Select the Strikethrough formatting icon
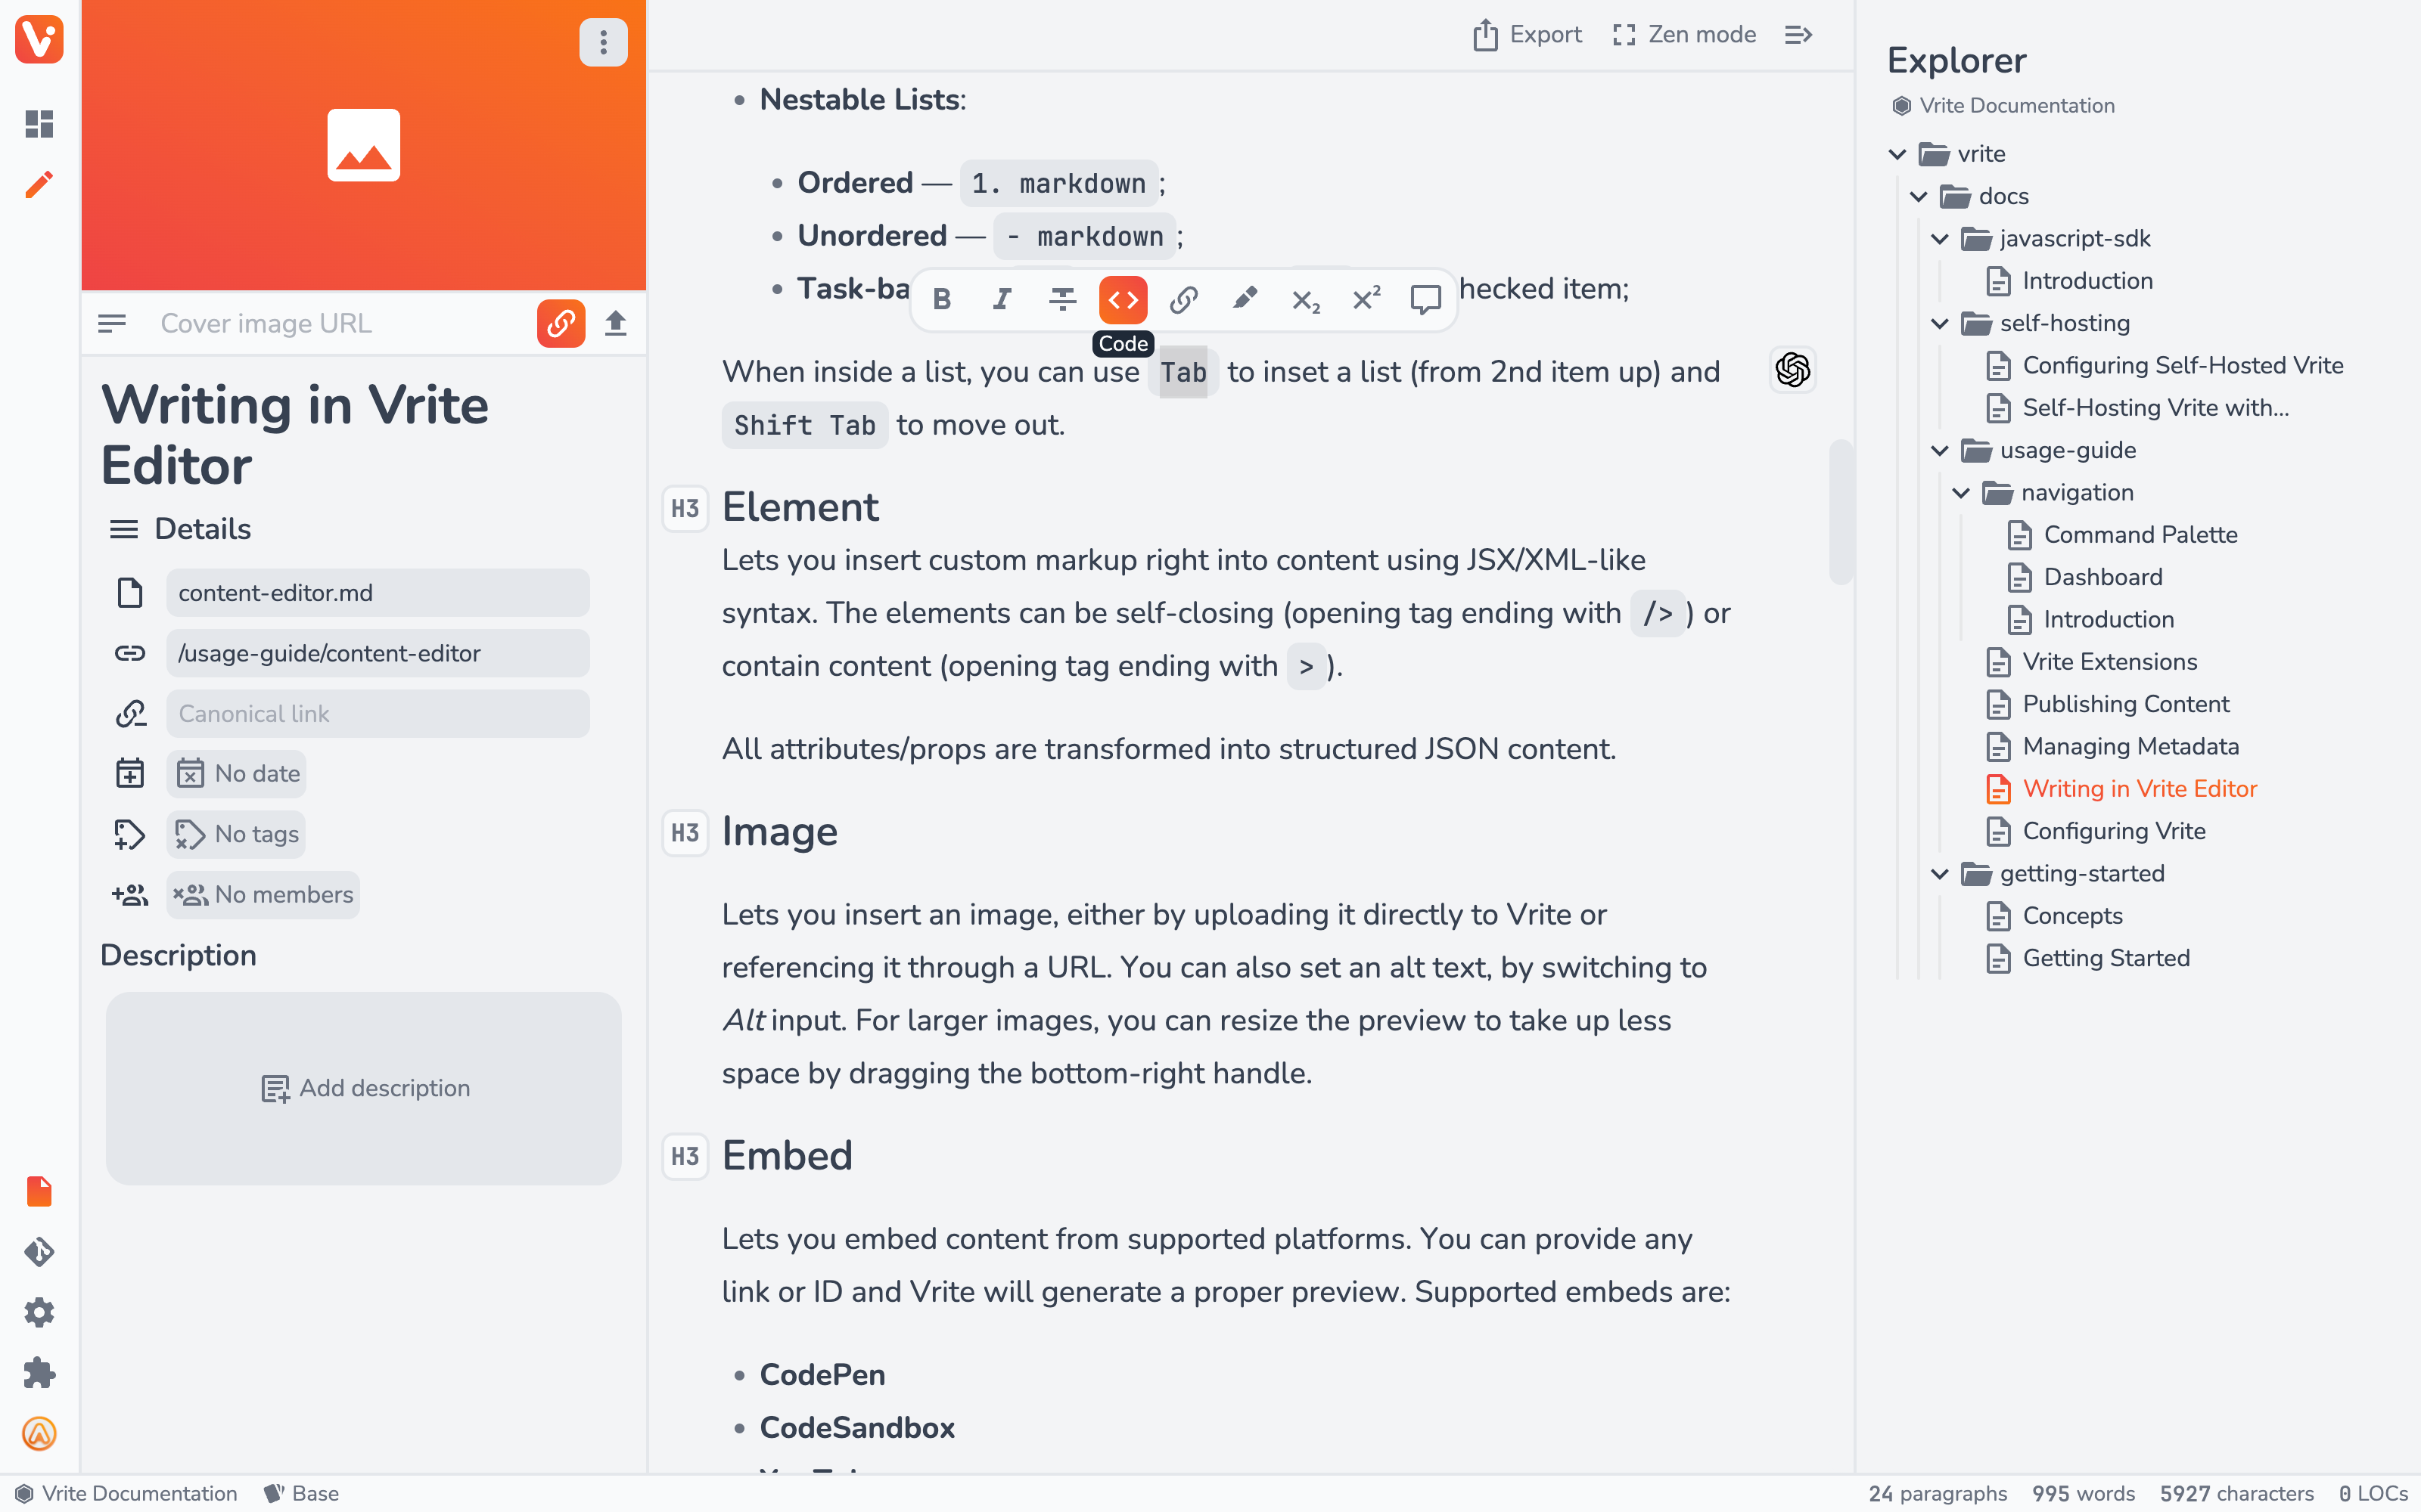Screen dimensions: 2421x1512 [1061, 299]
